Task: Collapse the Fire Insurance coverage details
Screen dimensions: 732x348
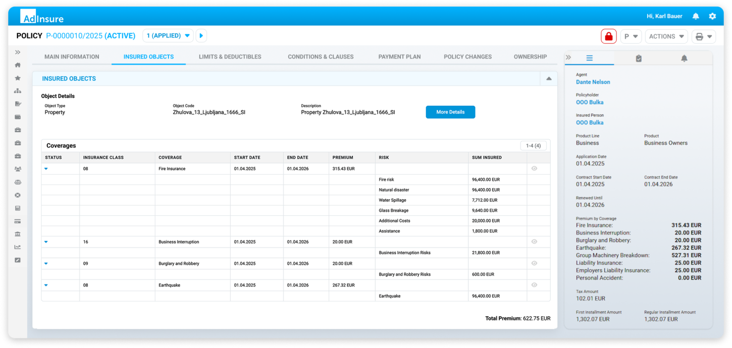Action: (46, 168)
